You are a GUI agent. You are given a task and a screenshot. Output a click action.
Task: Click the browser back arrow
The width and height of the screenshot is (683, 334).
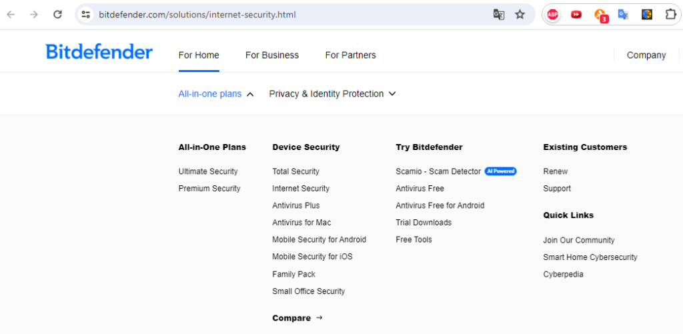click(x=11, y=15)
